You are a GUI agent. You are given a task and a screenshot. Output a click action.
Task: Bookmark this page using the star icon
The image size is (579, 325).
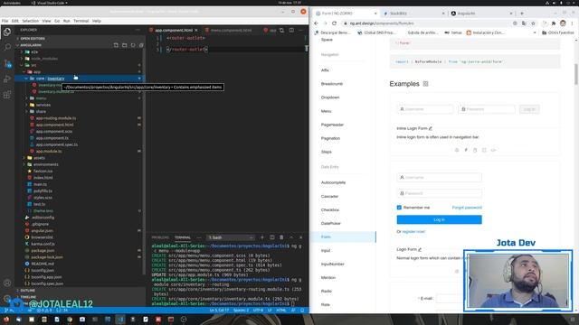point(533,23)
